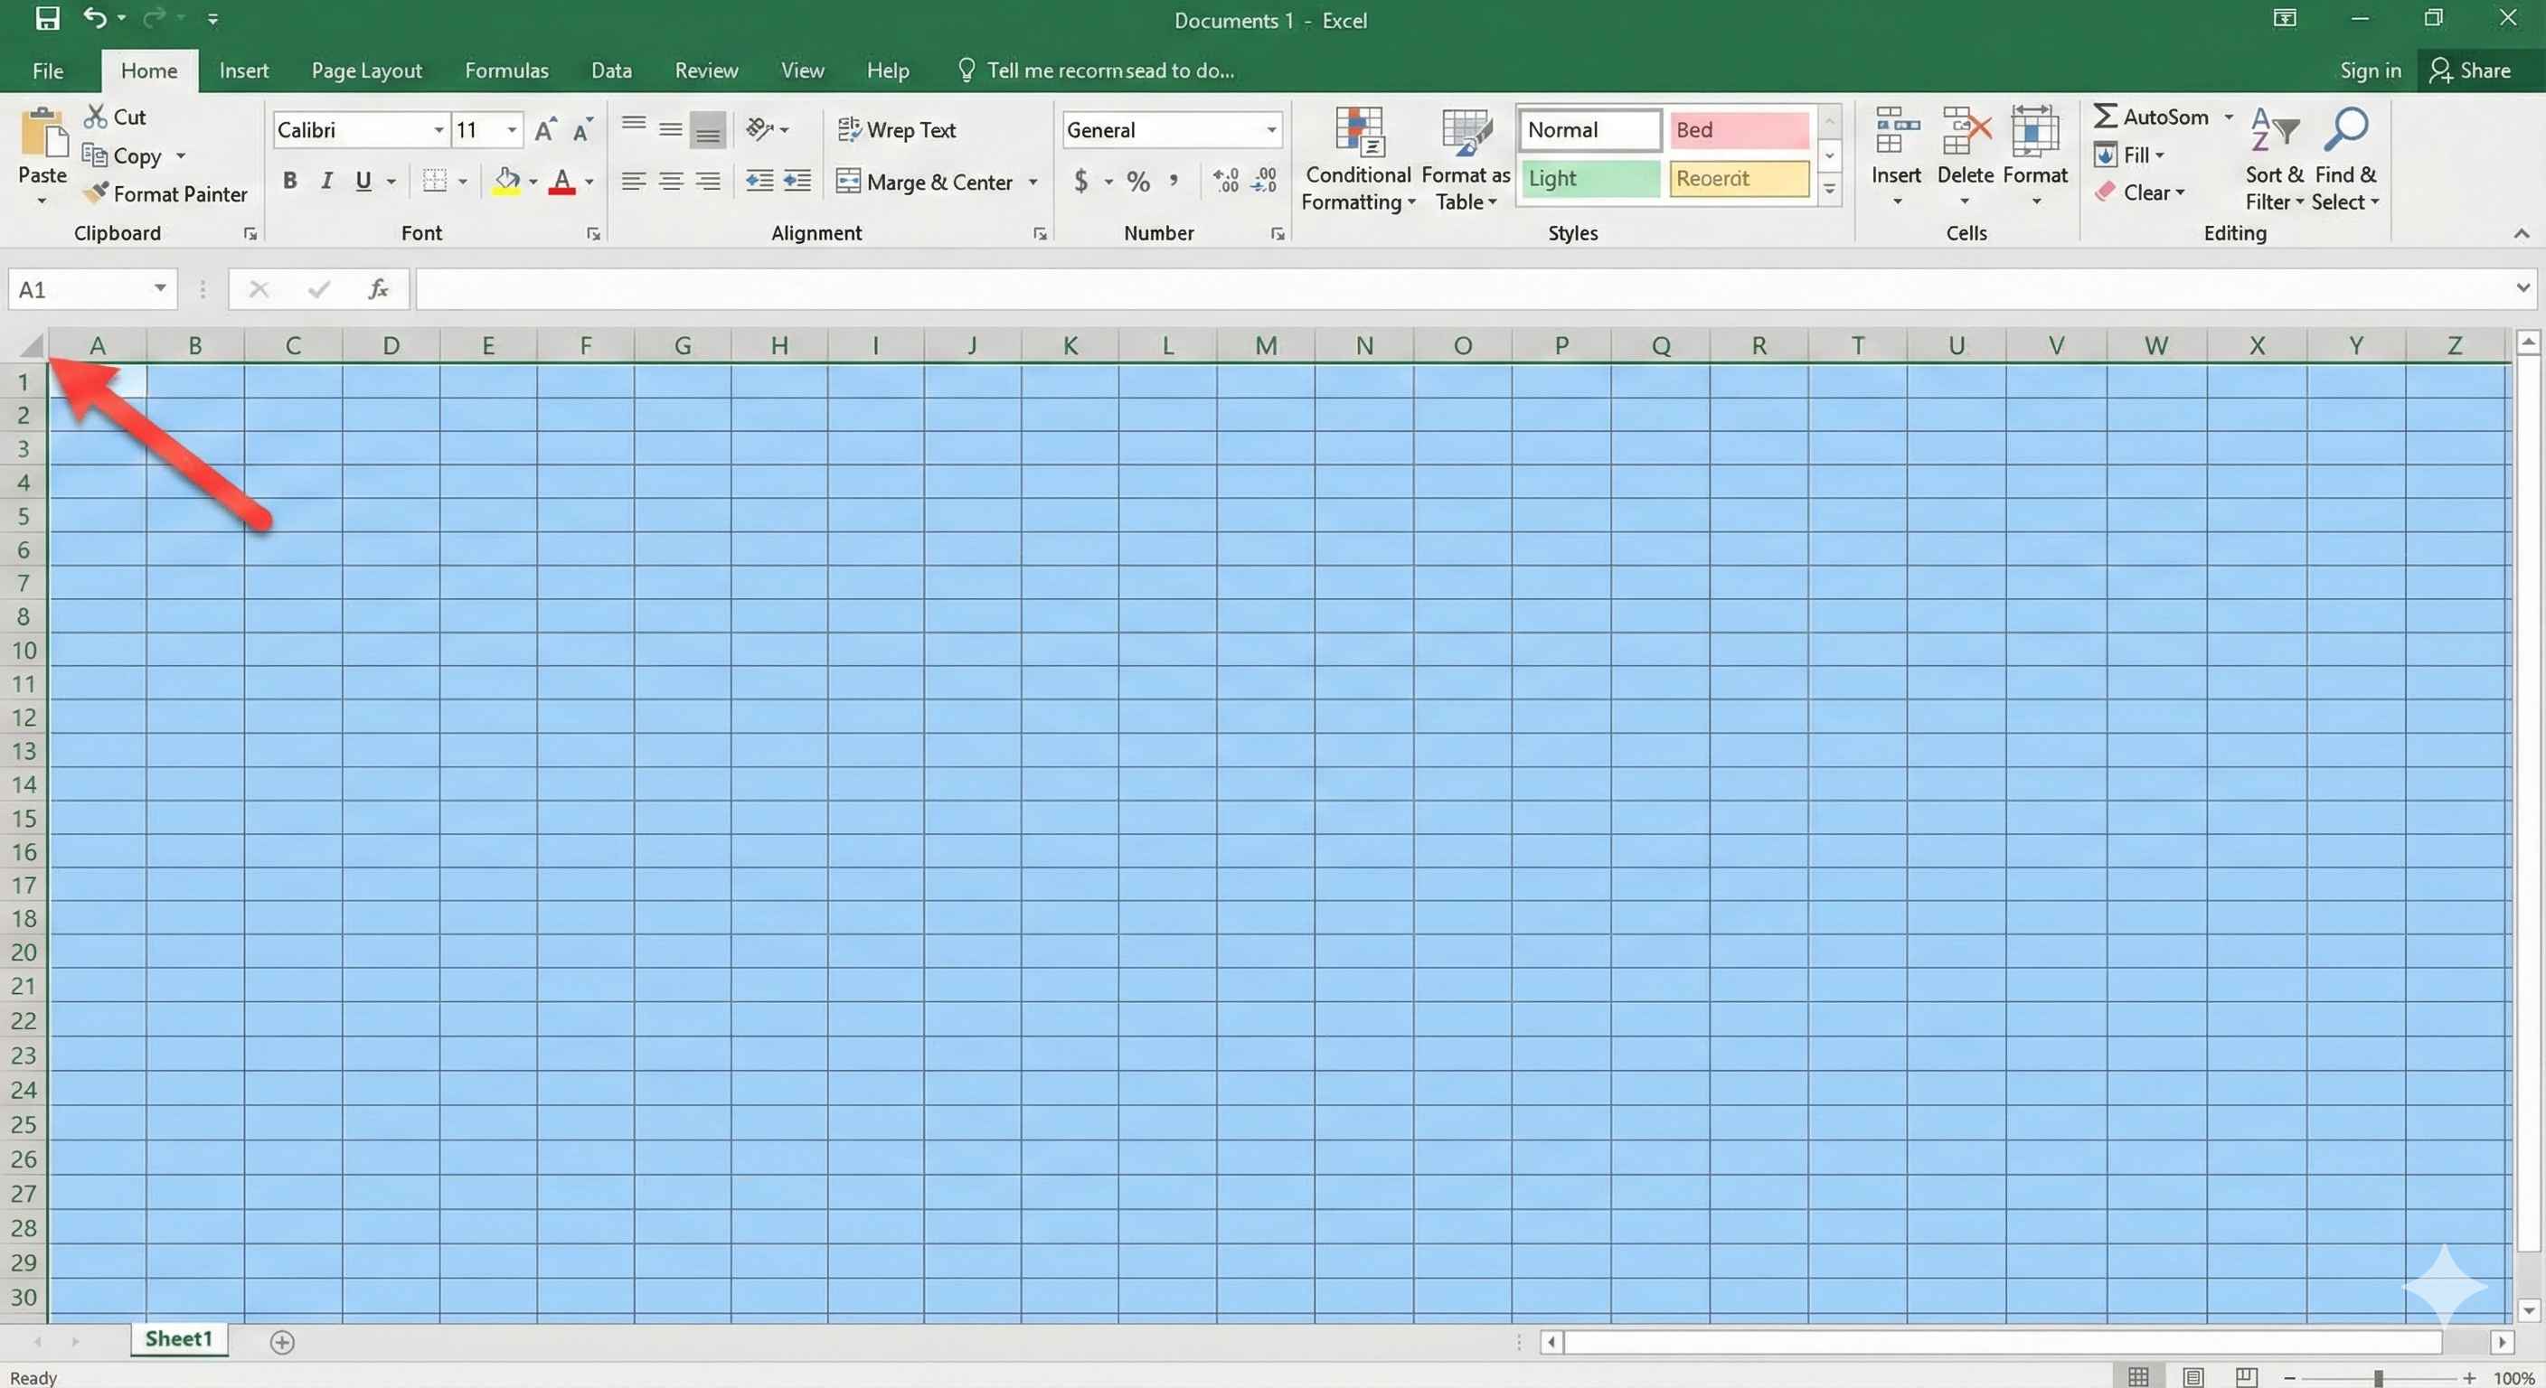This screenshot has height=1388, width=2546.
Task: Open the Page Layout tab
Action: [x=365, y=70]
